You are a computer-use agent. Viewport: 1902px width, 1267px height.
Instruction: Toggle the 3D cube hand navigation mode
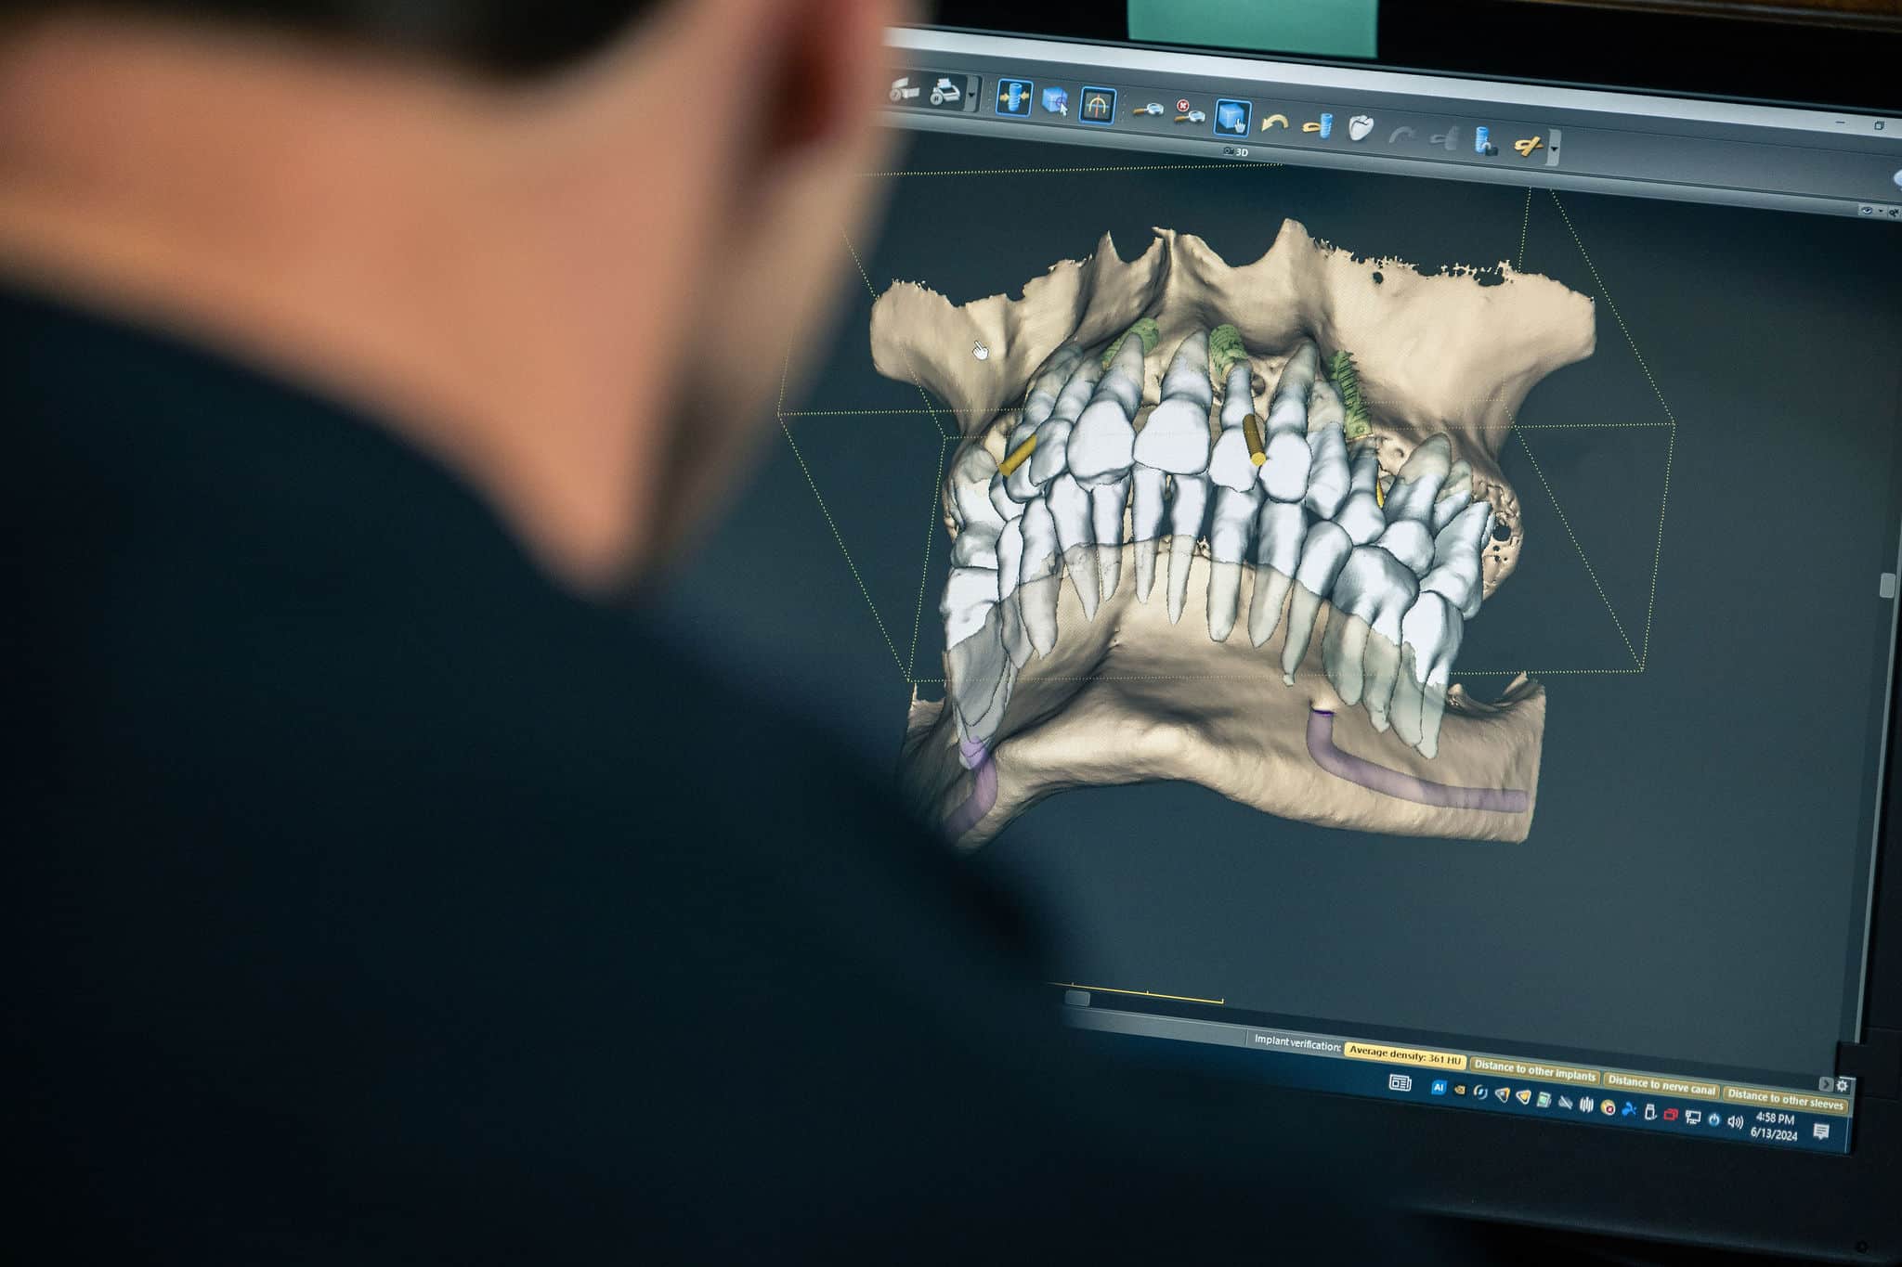click(1231, 118)
